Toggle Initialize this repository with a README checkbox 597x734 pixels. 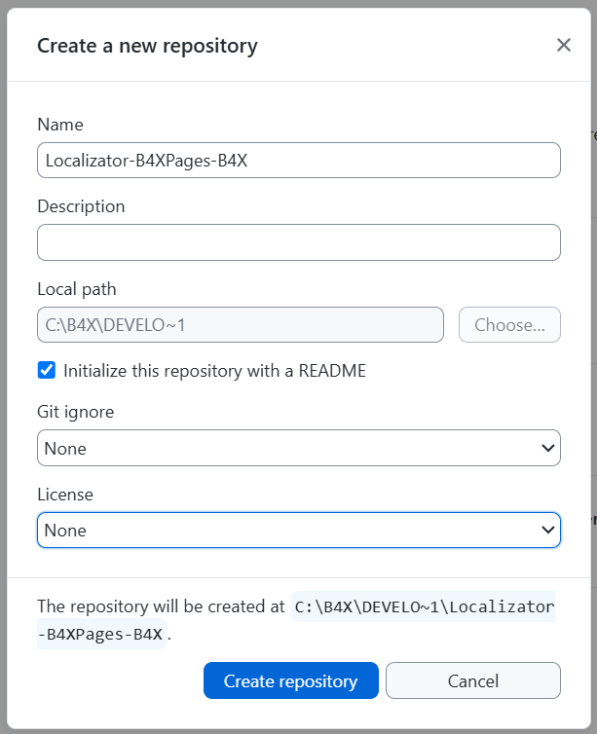click(47, 370)
